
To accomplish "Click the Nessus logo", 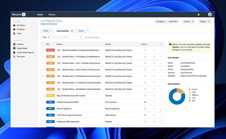I will (x=19, y=15).
